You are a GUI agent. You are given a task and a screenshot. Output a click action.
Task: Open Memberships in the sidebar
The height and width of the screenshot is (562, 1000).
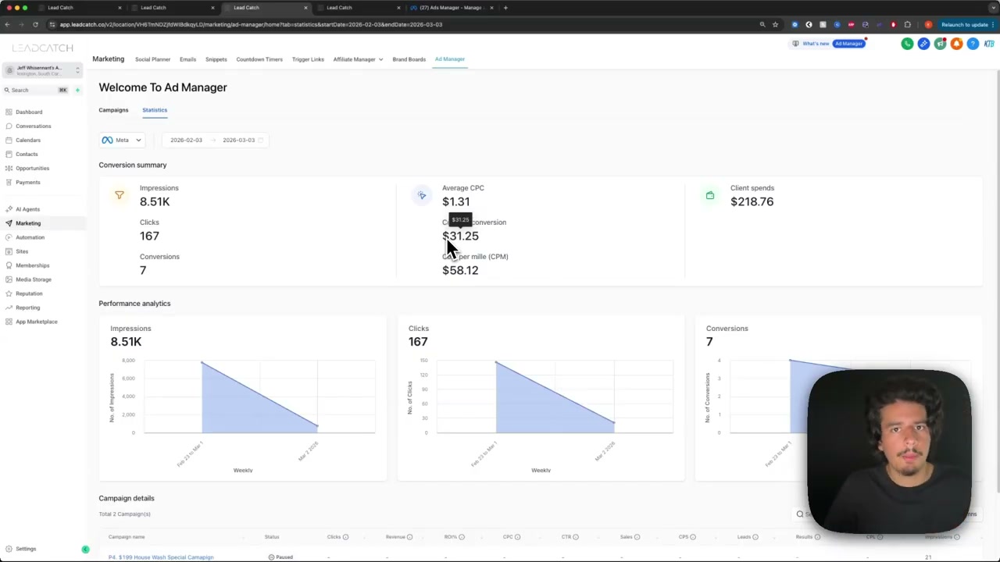pos(32,265)
